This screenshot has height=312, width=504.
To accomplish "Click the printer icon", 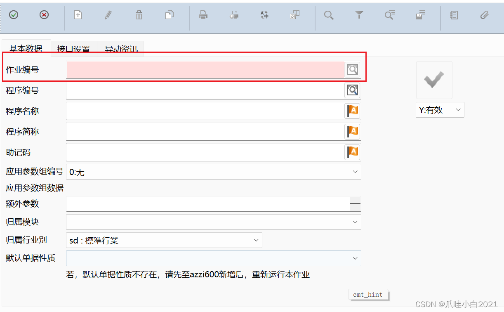I will (203, 15).
